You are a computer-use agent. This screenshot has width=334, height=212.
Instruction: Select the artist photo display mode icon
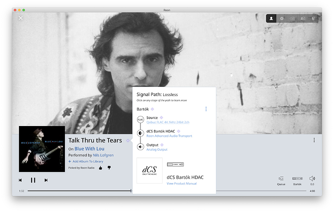pyautogui.click(x=271, y=18)
